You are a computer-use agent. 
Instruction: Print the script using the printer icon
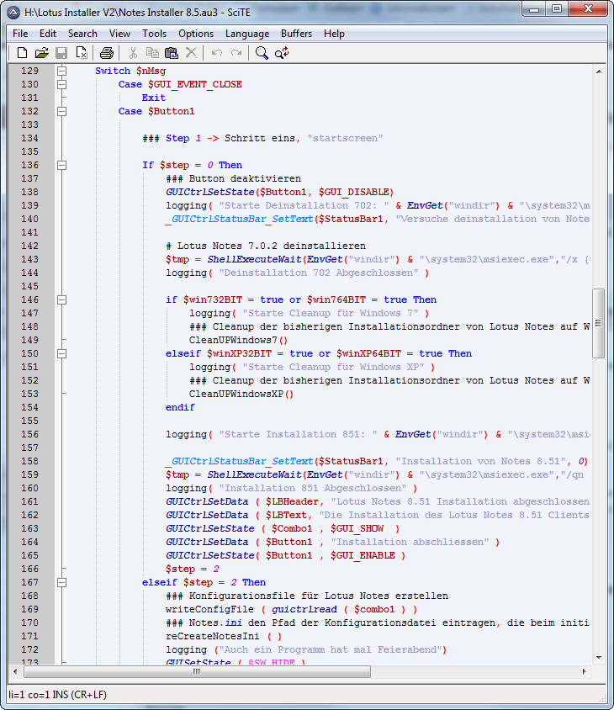107,53
